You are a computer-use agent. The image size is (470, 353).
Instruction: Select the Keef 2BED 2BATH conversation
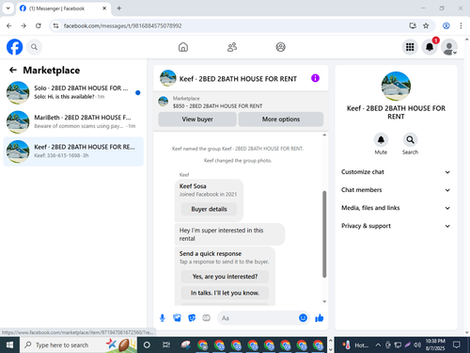73,152
